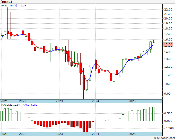Click the 0.500 MACD axis label
Screen dimensions: 175x140
coord(168,114)
